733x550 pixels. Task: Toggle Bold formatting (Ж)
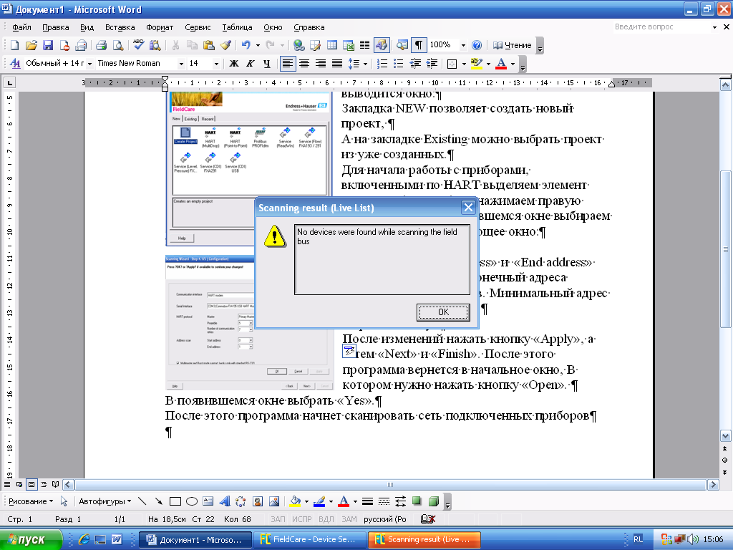pos(234,63)
